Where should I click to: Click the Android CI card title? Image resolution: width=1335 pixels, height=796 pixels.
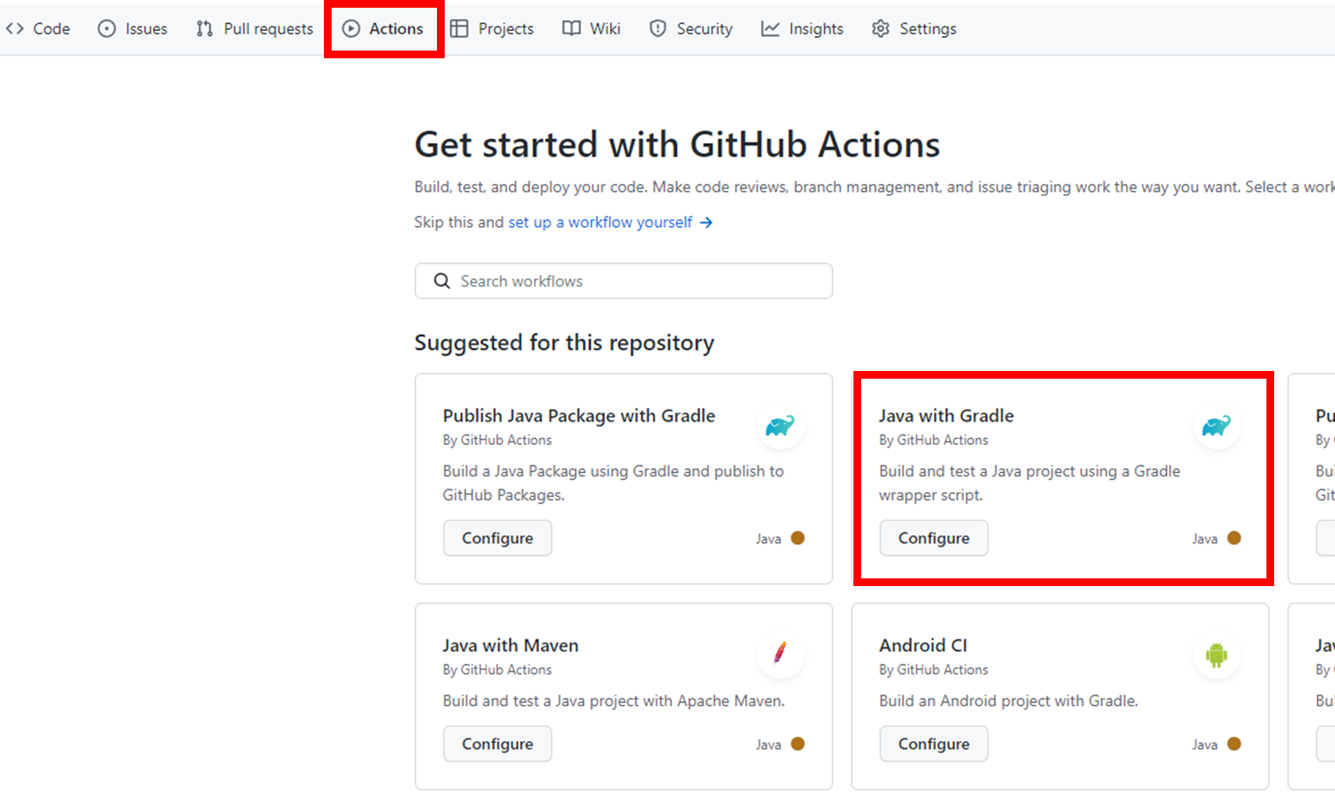click(923, 645)
